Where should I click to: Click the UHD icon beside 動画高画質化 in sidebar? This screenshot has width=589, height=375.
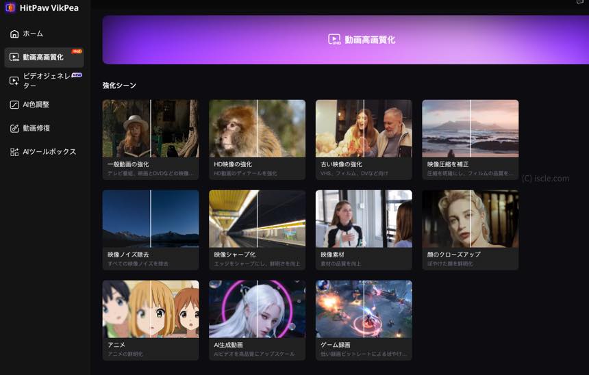coord(14,57)
